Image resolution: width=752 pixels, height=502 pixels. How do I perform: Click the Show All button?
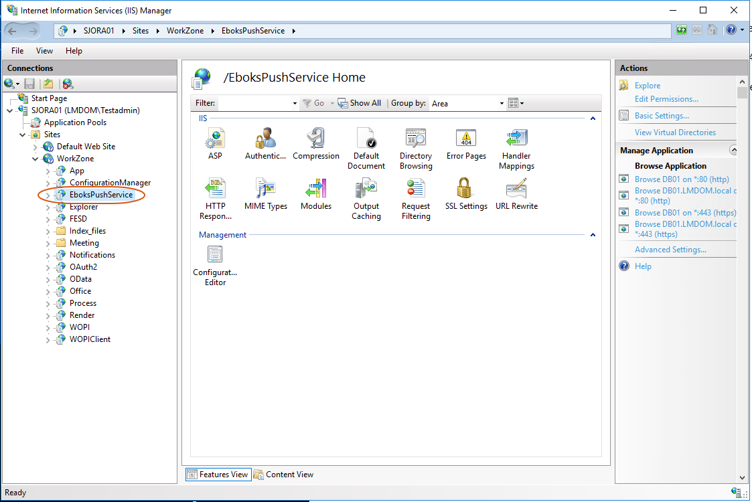359,103
